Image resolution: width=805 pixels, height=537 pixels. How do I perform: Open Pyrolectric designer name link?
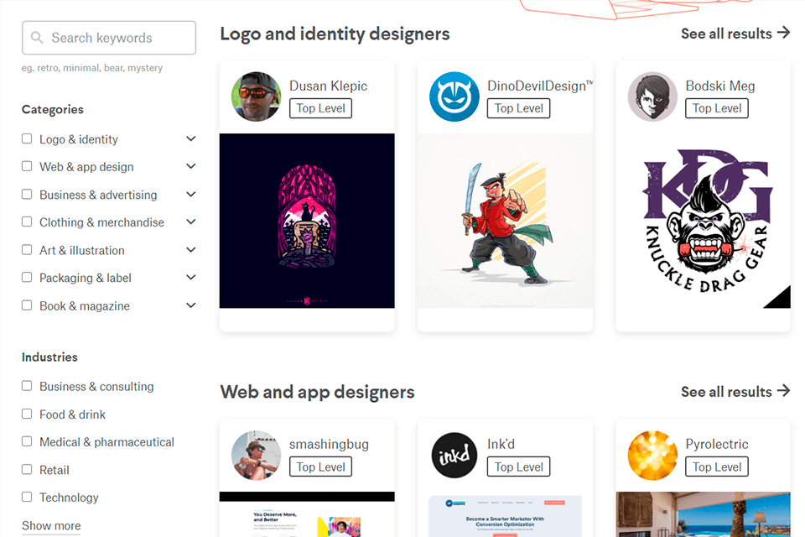pos(717,444)
